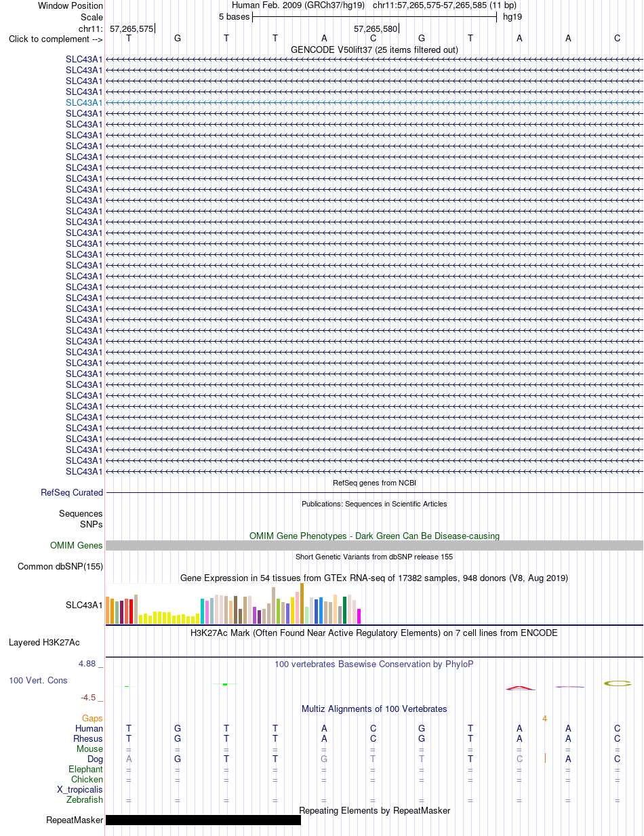
Task: Click '100 vertebrates Basewise Conservation by PhyloP'
Action: click(374, 664)
